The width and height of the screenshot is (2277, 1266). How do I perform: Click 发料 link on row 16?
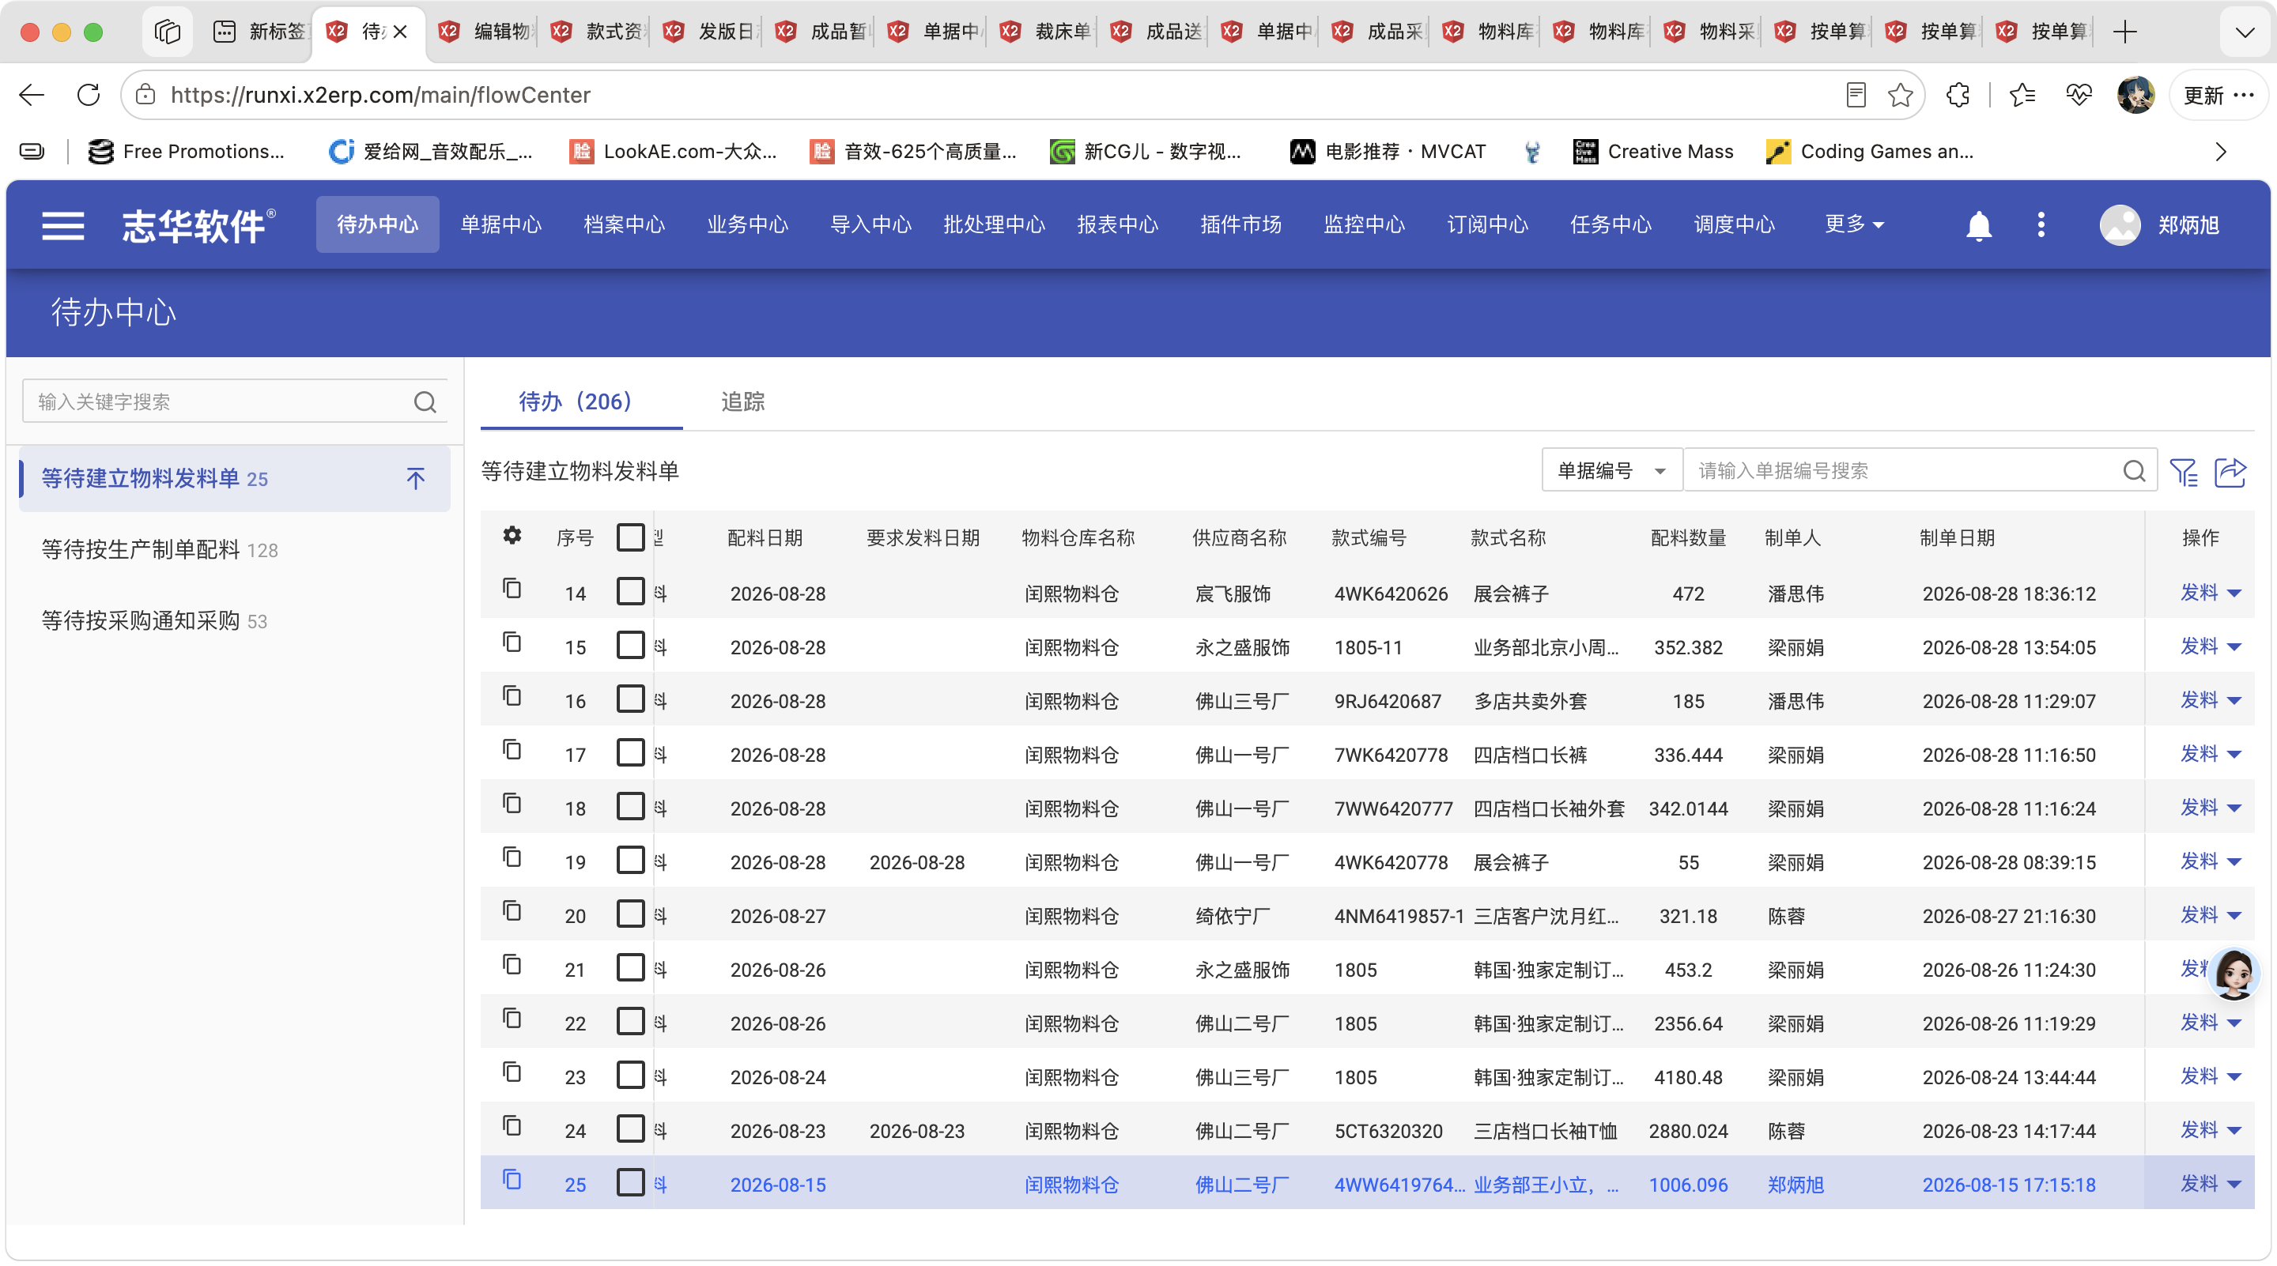[x=2200, y=699]
